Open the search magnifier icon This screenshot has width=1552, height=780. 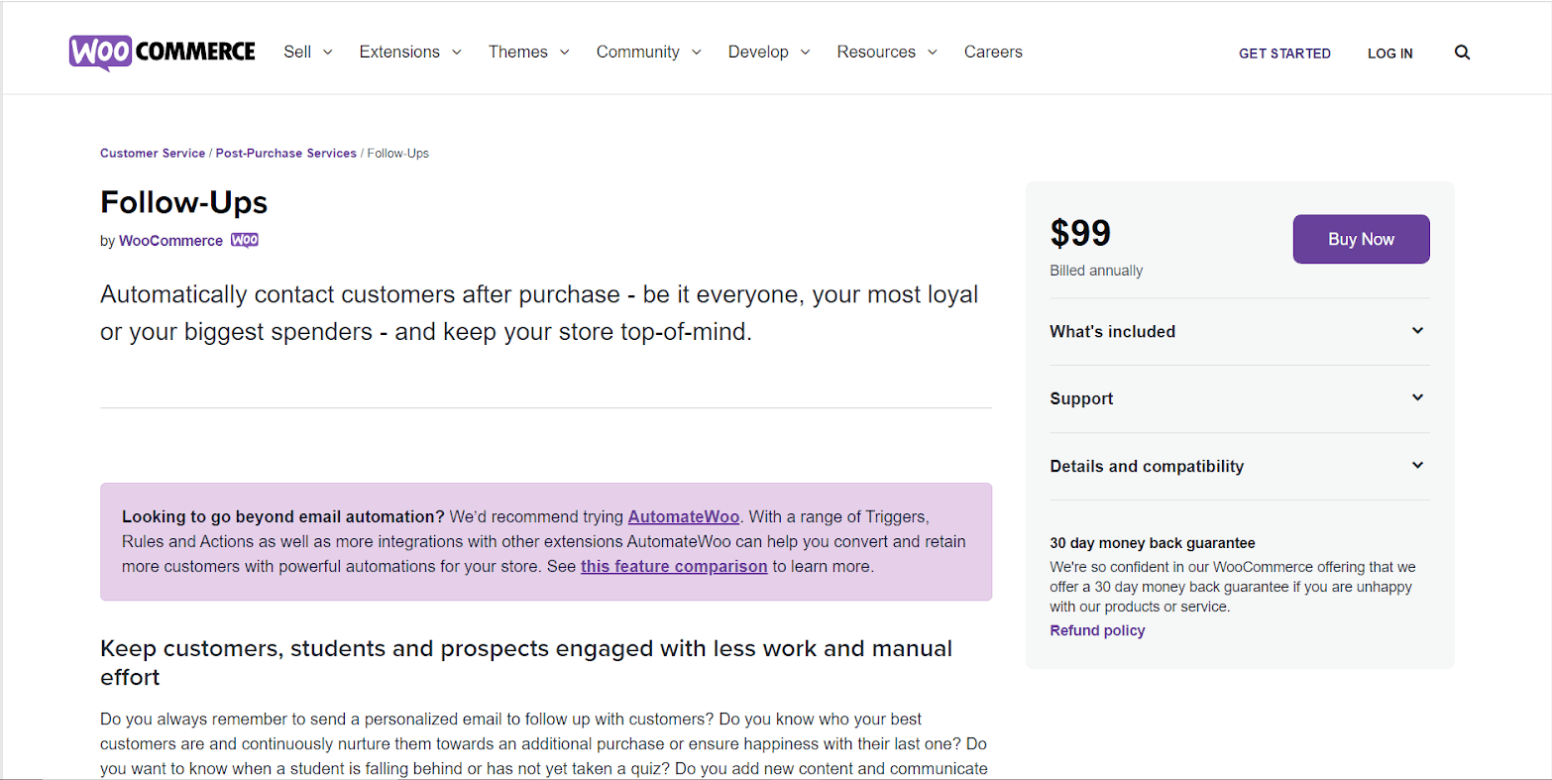click(x=1462, y=53)
